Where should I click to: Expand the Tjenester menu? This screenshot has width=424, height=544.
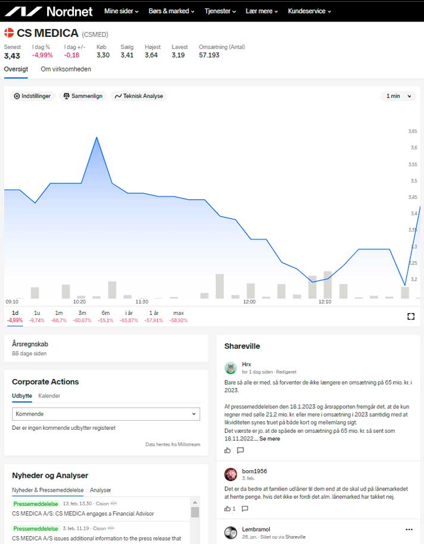[220, 11]
